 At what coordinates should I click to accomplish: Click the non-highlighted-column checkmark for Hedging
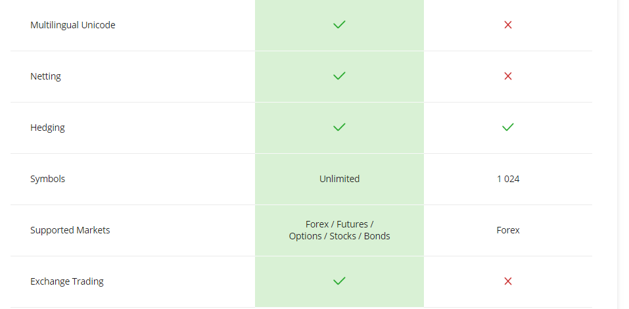(x=508, y=127)
